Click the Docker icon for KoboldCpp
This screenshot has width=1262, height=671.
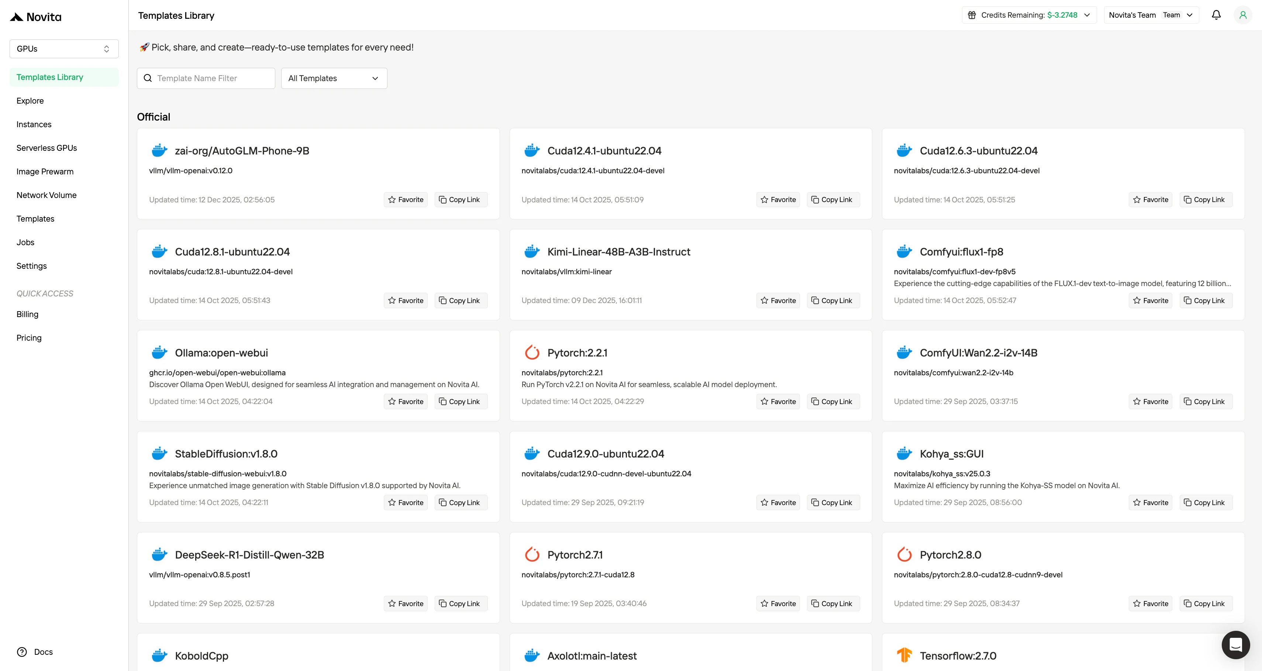(x=159, y=656)
